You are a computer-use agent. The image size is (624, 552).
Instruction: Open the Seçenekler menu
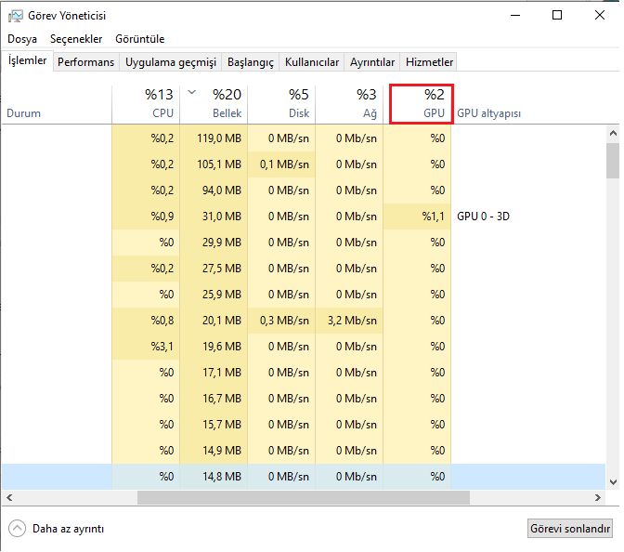point(76,39)
